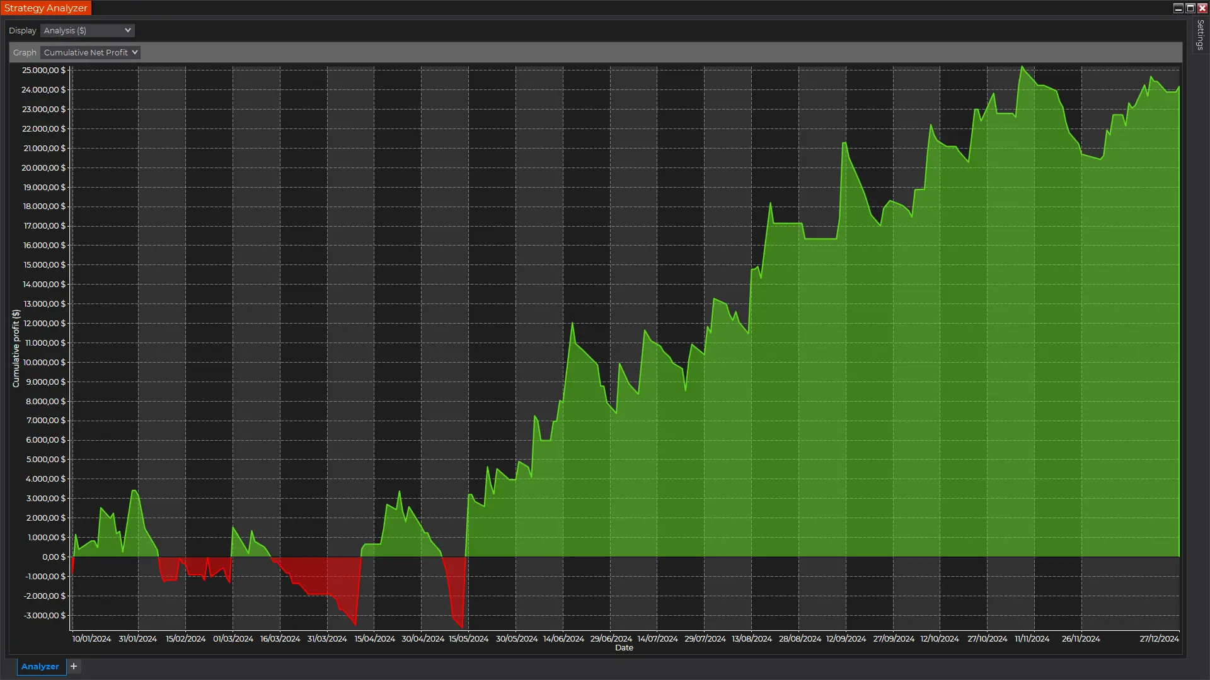This screenshot has width=1210, height=680.
Task: Click the 27/12/2024 date label
Action: [1159, 638]
